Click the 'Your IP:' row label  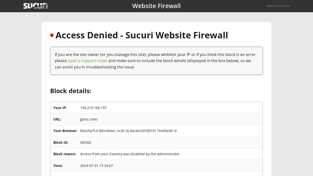coord(60,108)
